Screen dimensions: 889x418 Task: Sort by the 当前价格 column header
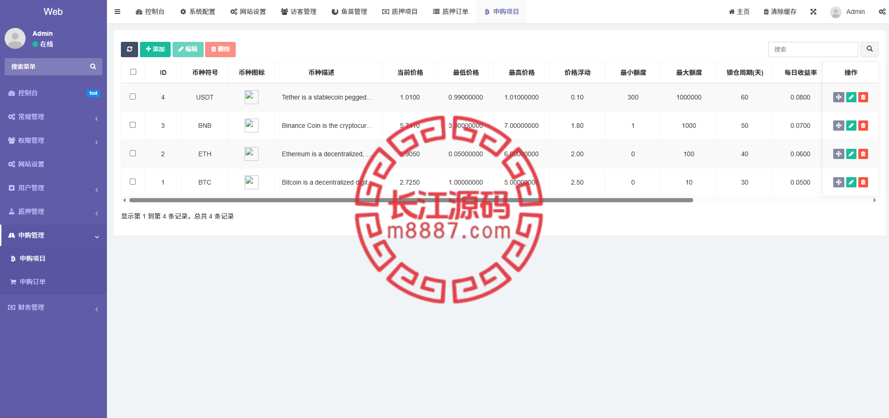pyautogui.click(x=410, y=73)
